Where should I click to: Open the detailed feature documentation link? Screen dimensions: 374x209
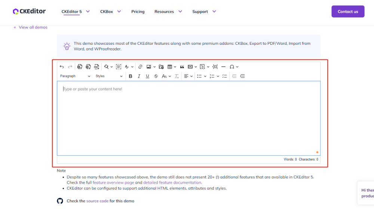pos(172,183)
